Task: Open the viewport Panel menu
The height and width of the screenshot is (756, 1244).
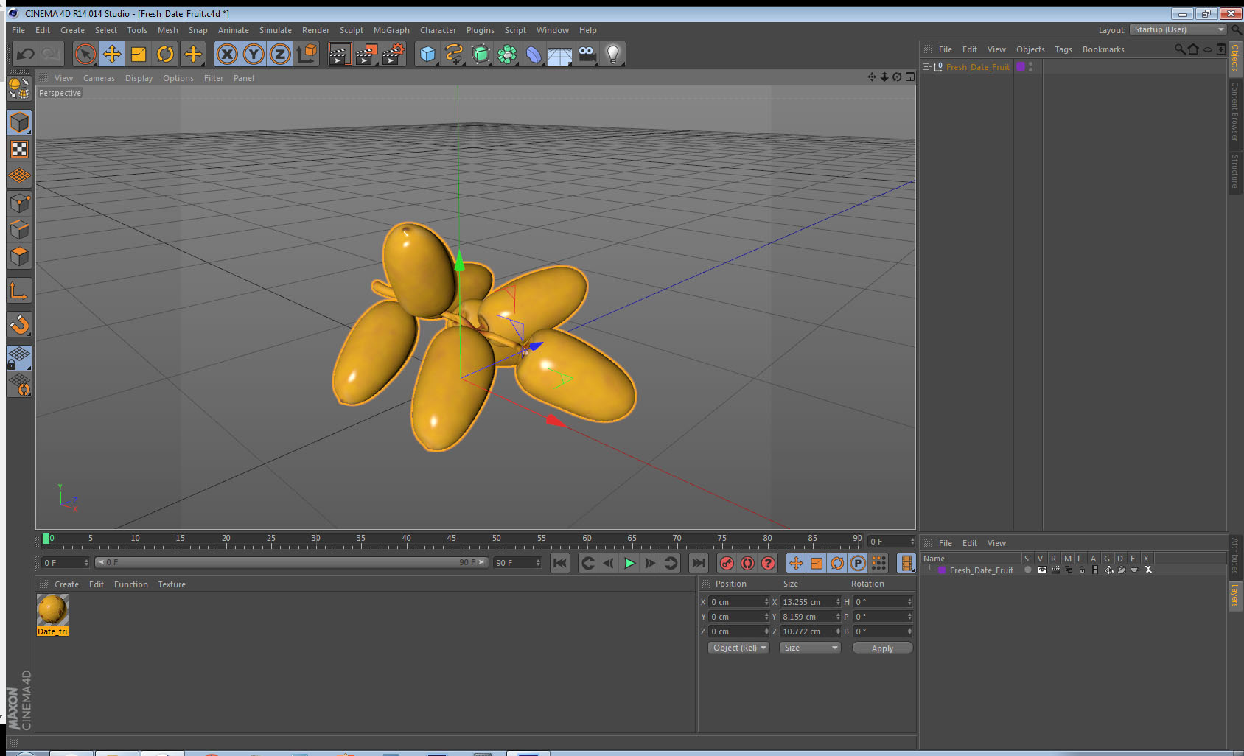Action: click(x=244, y=78)
